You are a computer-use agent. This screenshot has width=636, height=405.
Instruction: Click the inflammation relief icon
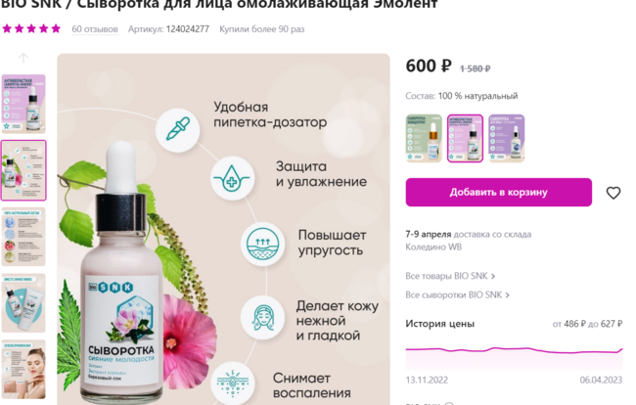(x=233, y=382)
